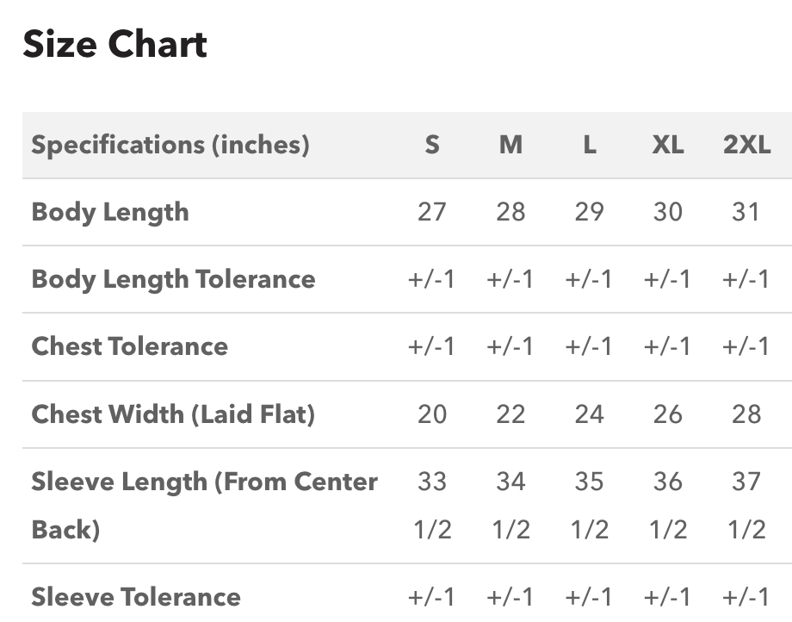Select the Sleeve Tolerance row label
Screen dimensions: 792x622
point(136,597)
